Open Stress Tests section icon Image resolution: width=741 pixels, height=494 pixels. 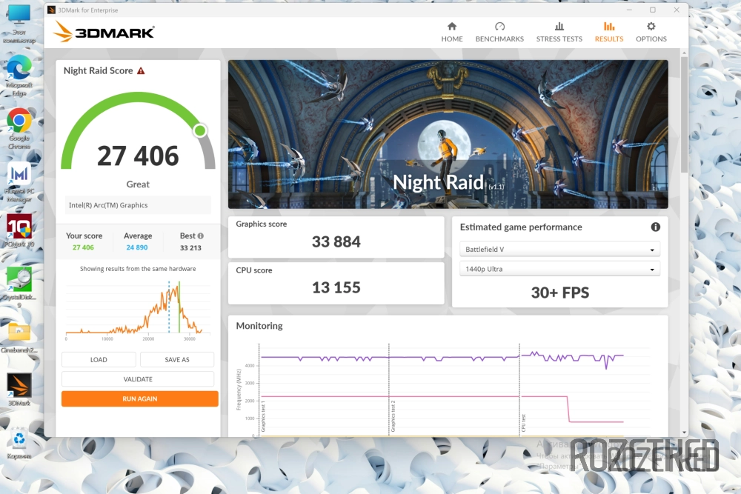tap(559, 27)
